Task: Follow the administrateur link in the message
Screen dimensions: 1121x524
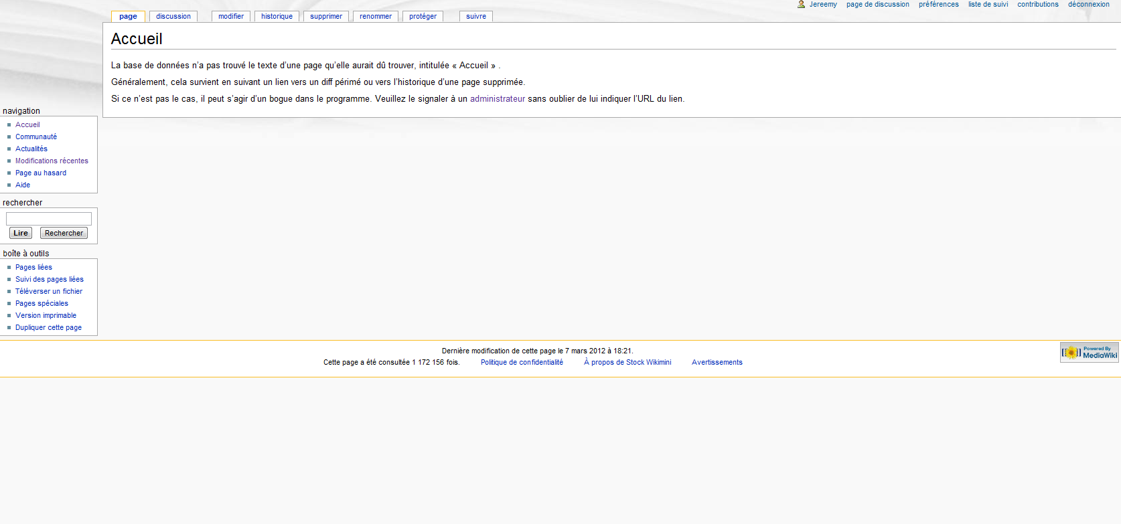Action: coord(498,99)
